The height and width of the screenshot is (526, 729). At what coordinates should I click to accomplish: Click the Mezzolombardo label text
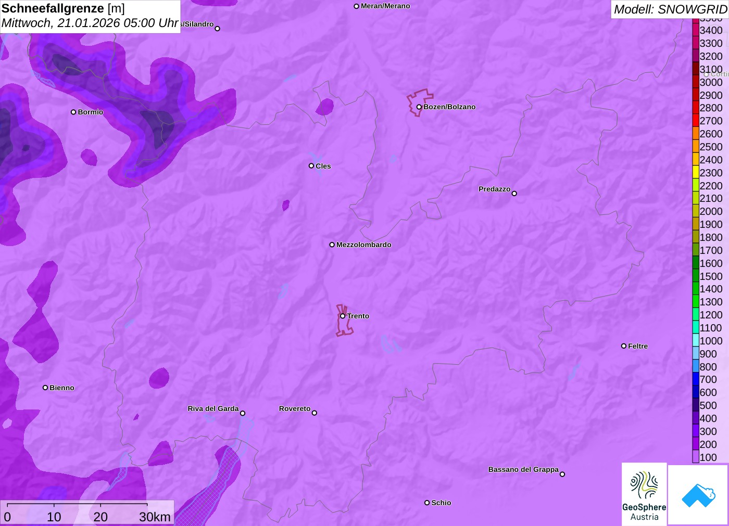click(363, 245)
